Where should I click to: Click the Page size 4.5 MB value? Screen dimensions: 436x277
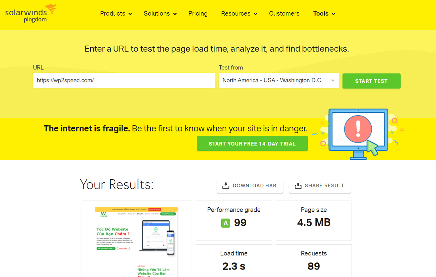click(x=314, y=223)
